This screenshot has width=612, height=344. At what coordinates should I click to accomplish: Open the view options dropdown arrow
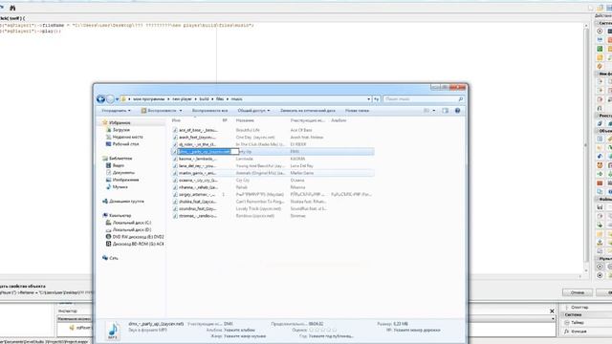pos(433,111)
